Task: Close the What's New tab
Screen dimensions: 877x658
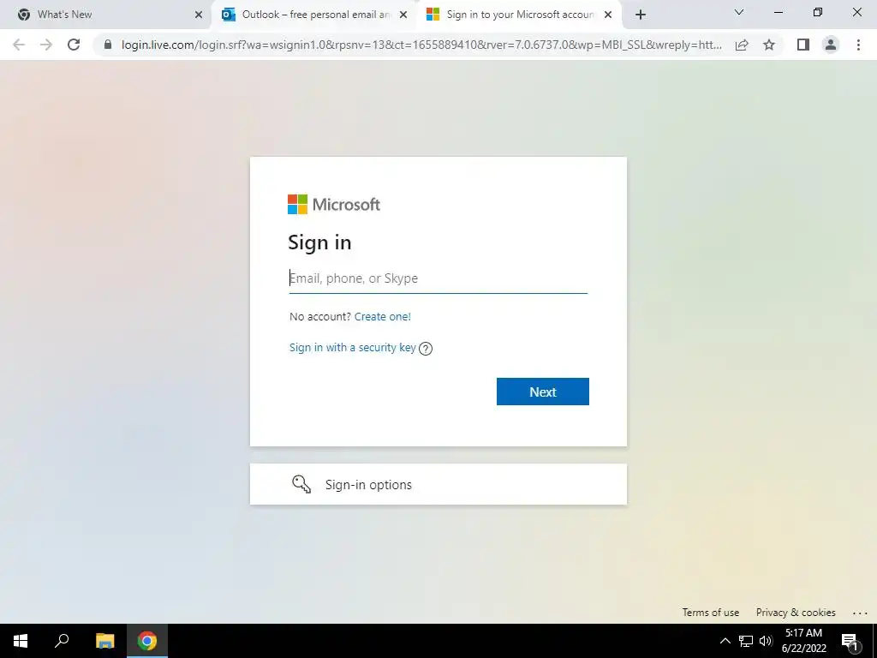Action: click(x=199, y=15)
